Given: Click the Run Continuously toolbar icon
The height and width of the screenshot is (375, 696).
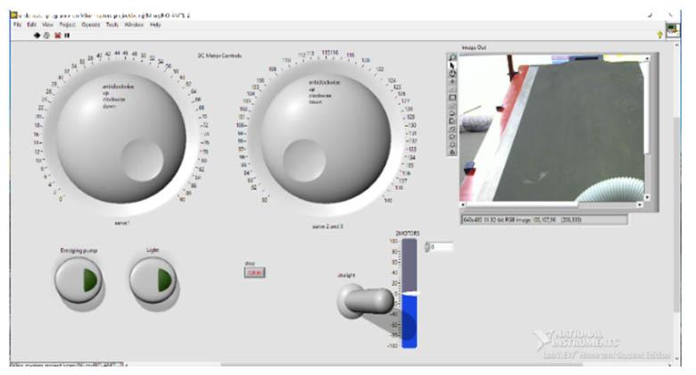Looking at the screenshot, I should pyautogui.click(x=46, y=35).
